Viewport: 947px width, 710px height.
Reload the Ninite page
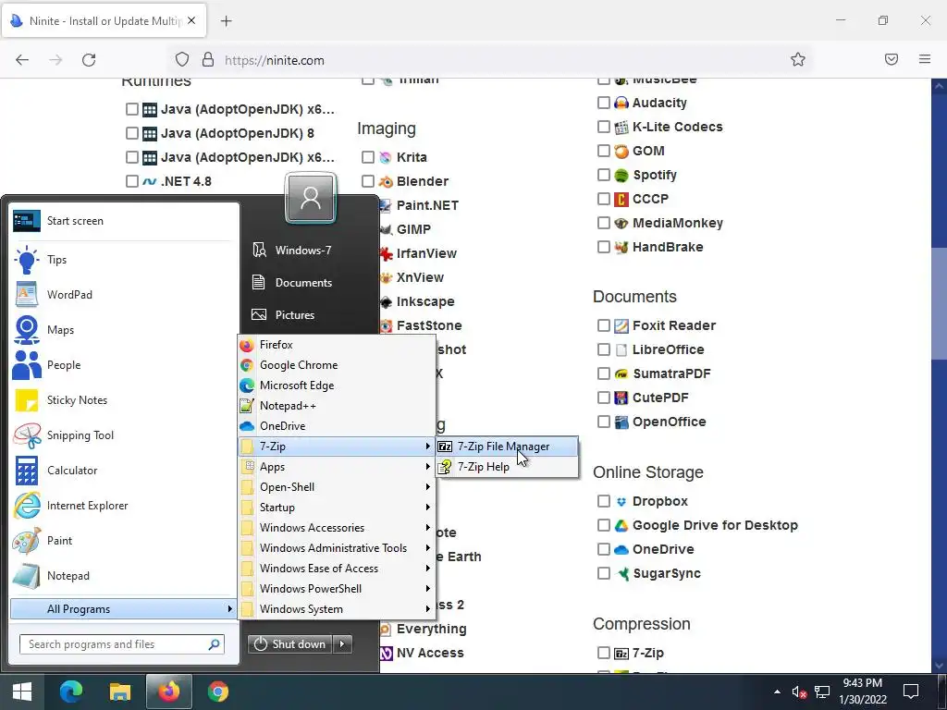coord(89,60)
